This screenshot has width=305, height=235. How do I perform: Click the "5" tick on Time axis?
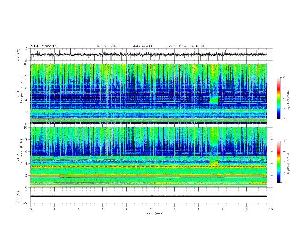[151, 209]
